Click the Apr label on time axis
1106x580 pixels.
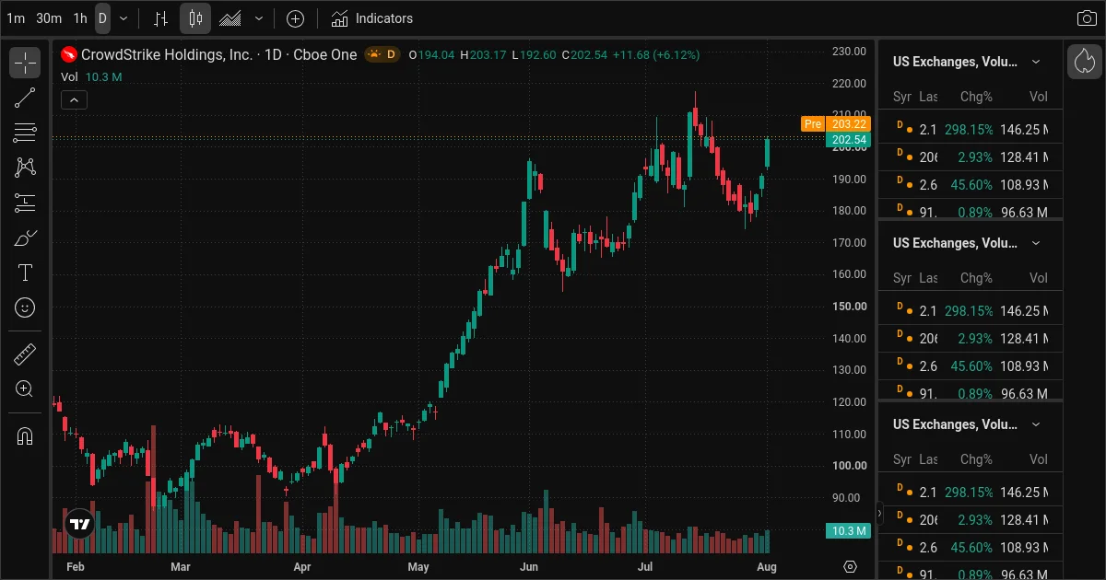(x=301, y=566)
